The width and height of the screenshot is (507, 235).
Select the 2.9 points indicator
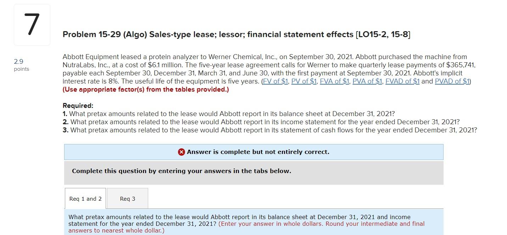[x=20, y=65]
